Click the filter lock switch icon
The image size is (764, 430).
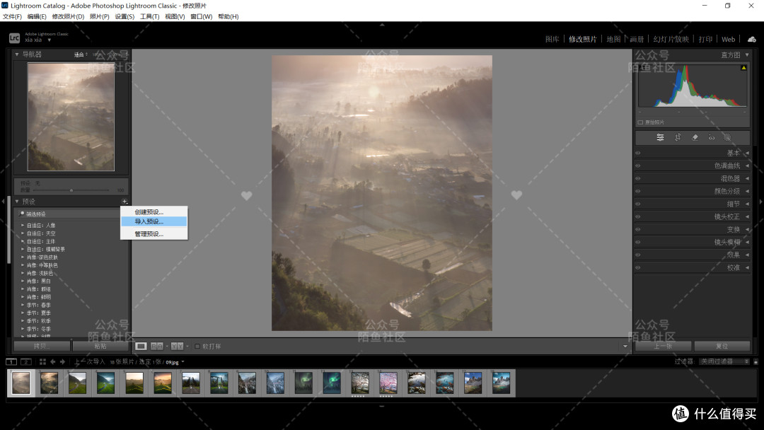point(756,362)
